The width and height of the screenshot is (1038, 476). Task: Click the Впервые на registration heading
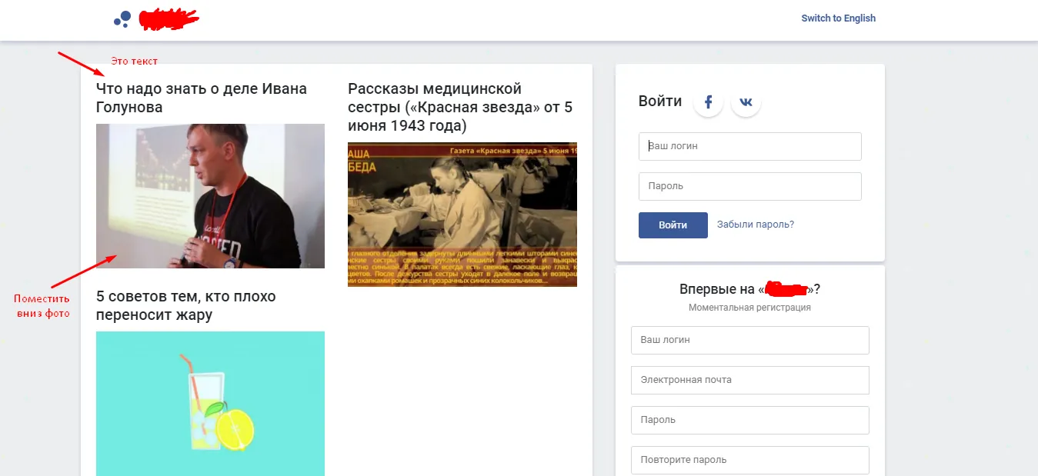pos(750,289)
